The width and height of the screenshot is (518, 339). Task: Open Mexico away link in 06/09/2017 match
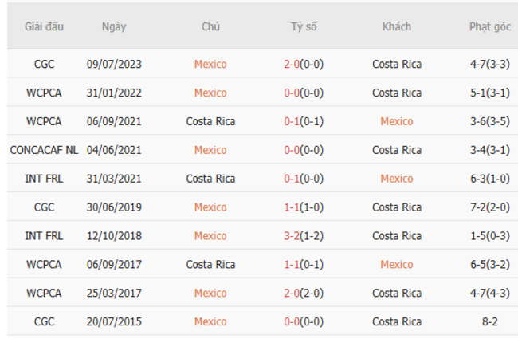click(x=397, y=265)
